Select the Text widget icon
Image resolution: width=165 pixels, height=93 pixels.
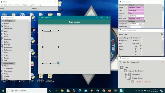coord(2,60)
